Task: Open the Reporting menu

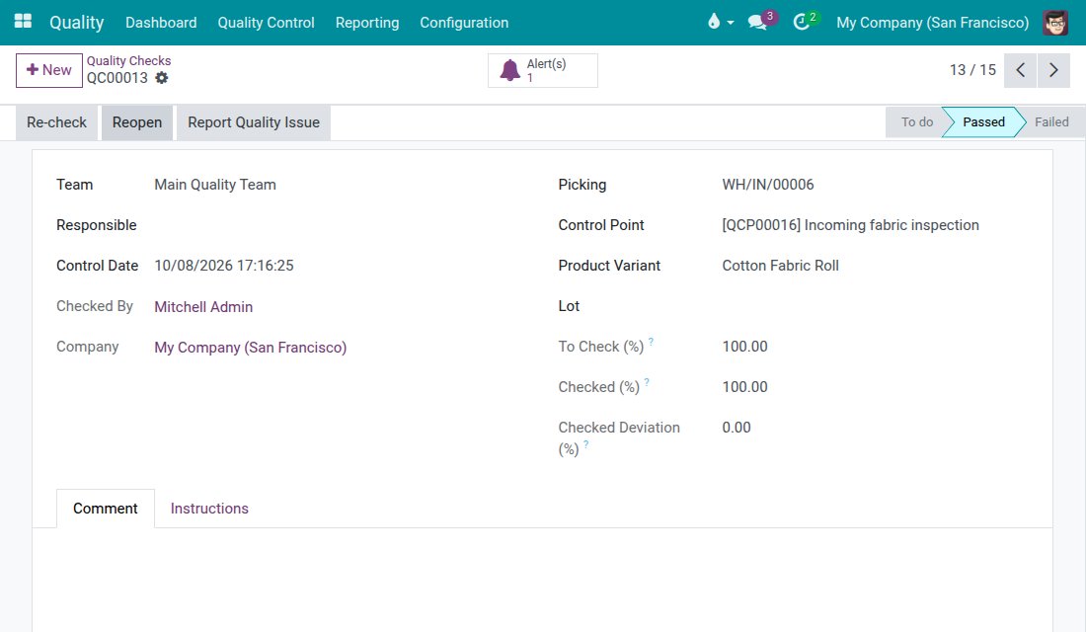Action: [367, 22]
